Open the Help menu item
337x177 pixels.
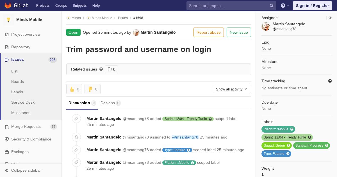point(96,6)
